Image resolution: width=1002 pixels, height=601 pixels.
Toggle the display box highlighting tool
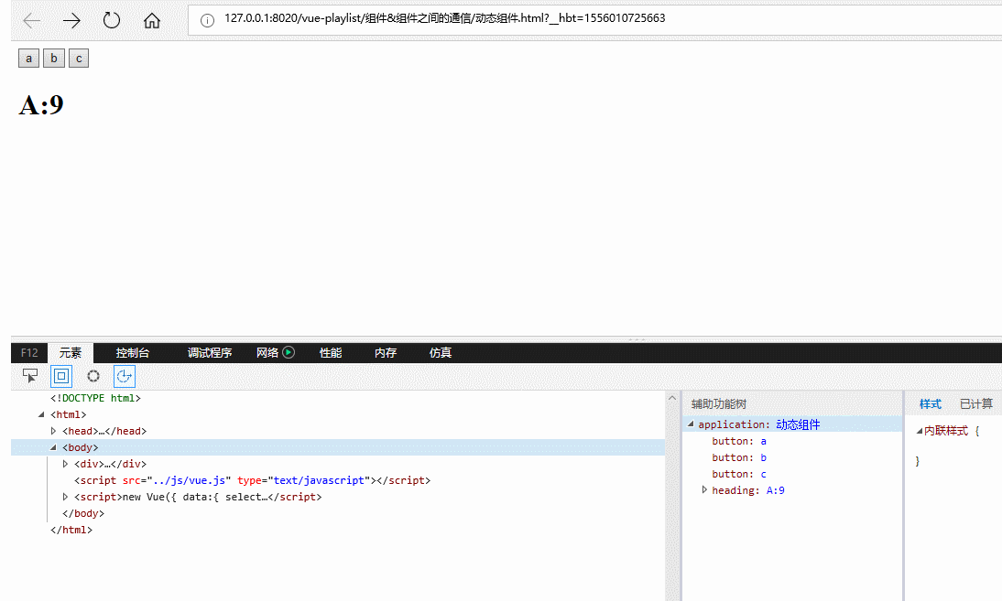61,376
